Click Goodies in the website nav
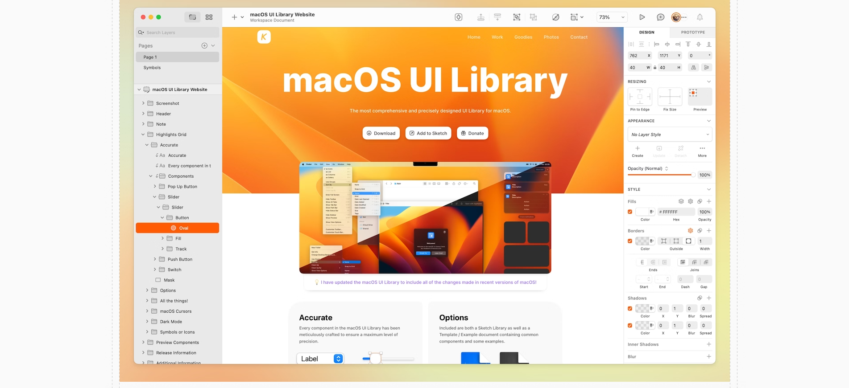This screenshot has width=849, height=388. pyautogui.click(x=523, y=37)
